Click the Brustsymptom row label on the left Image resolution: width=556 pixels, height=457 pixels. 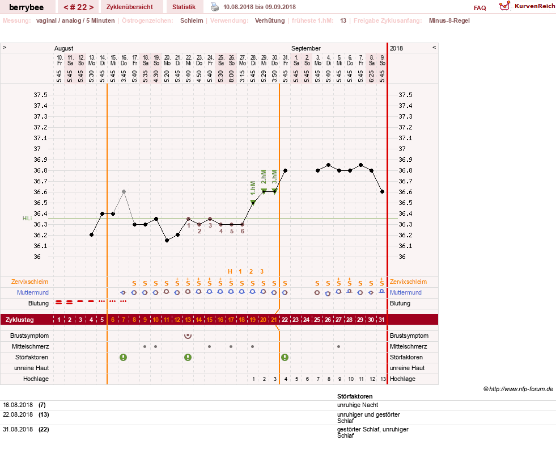[29, 336]
